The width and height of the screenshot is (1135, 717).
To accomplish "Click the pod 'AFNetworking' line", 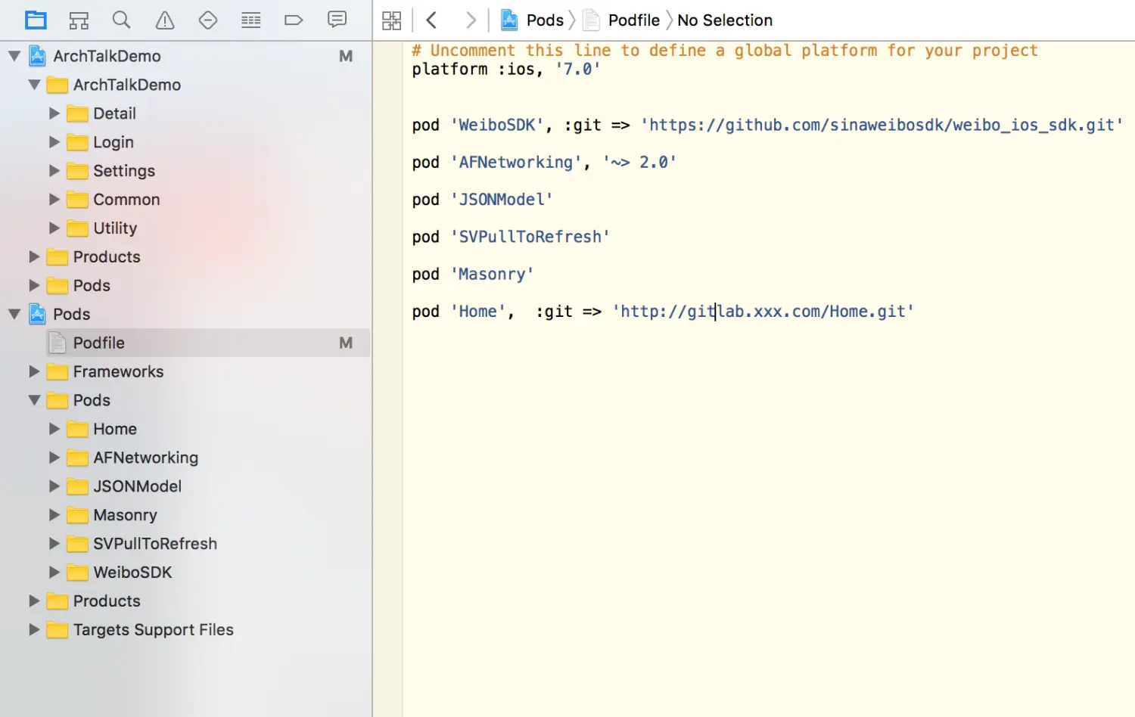I will pyautogui.click(x=544, y=162).
